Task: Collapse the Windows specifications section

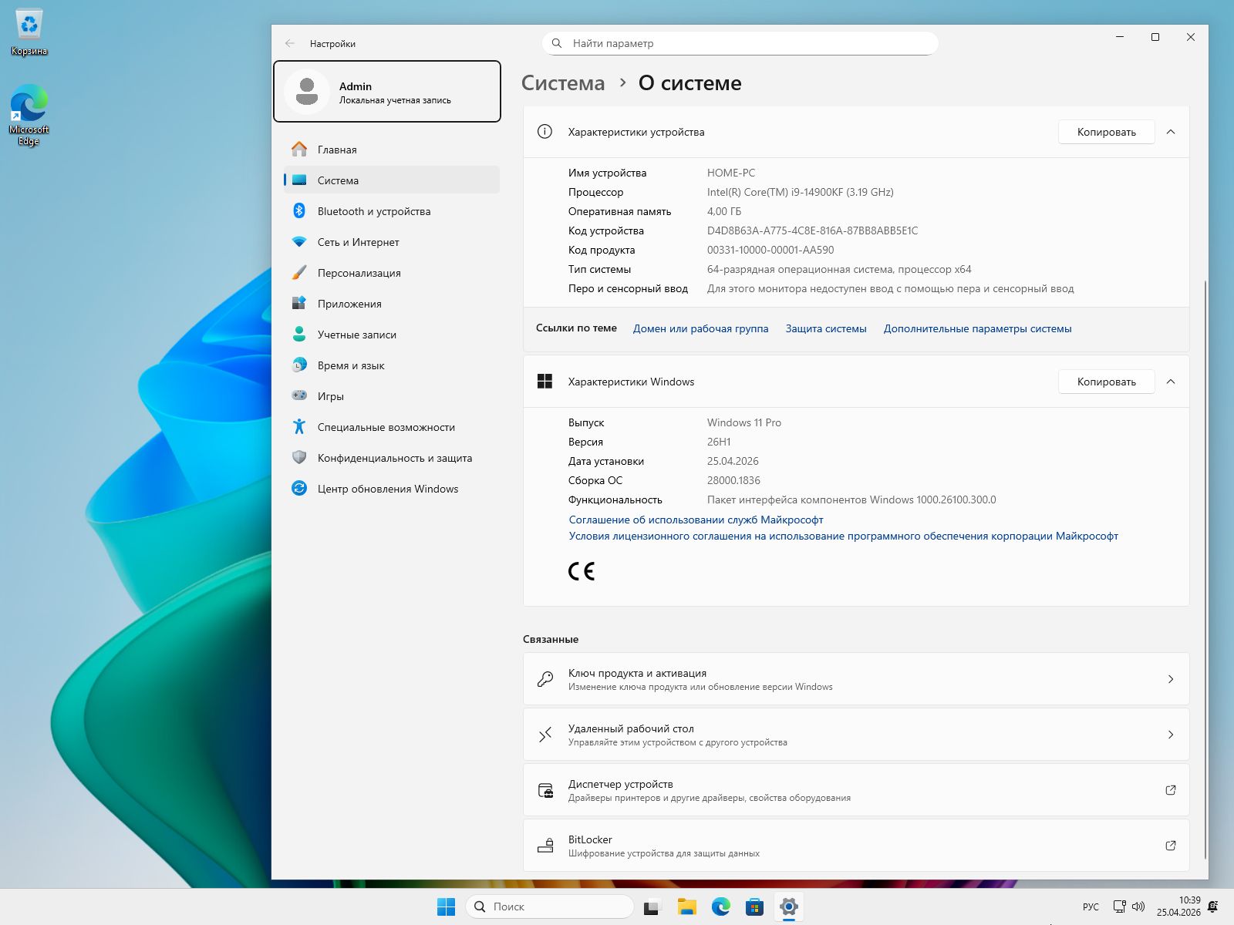Action: click(x=1171, y=382)
